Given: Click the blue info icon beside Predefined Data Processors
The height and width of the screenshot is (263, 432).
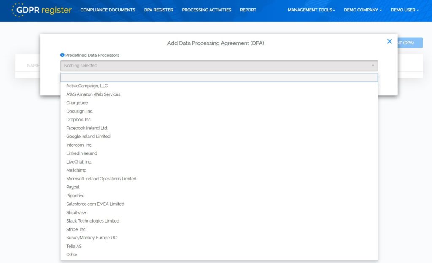Looking at the screenshot, I should click(62, 55).
